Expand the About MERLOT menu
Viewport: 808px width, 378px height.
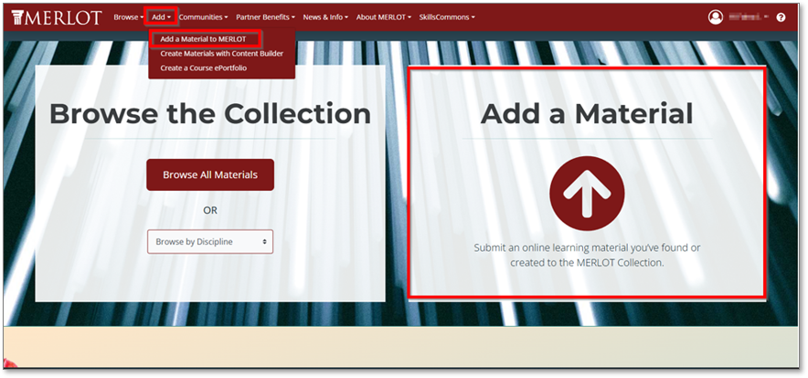(383, 17)
